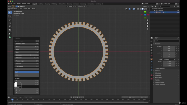The width and height of the screenshot is (187, 105).
Task: Open the Modifiers wrench tab icon
Action: pyautogui.click(x=151, y=62)
